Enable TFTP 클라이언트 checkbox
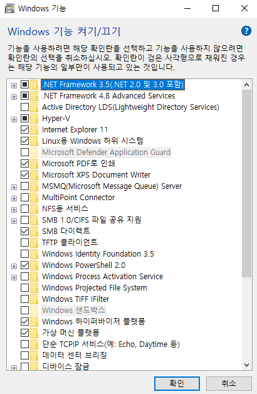The width and height of the screenshot is (257, 394). (x=24, y=242)
